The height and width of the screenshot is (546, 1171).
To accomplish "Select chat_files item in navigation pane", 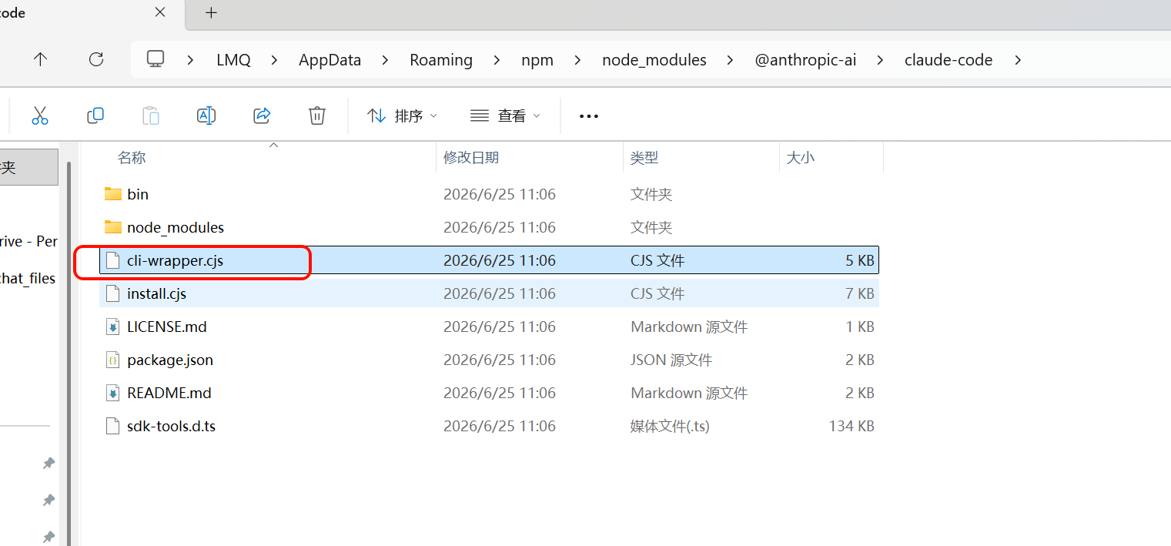I will click(28, 278).
